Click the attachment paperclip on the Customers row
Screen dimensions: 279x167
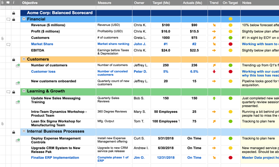2,38
